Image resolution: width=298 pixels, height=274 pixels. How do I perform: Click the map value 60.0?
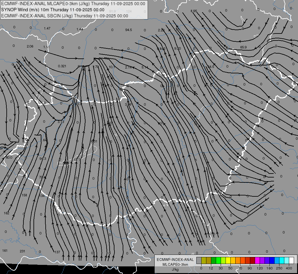[x=9, y=157]
